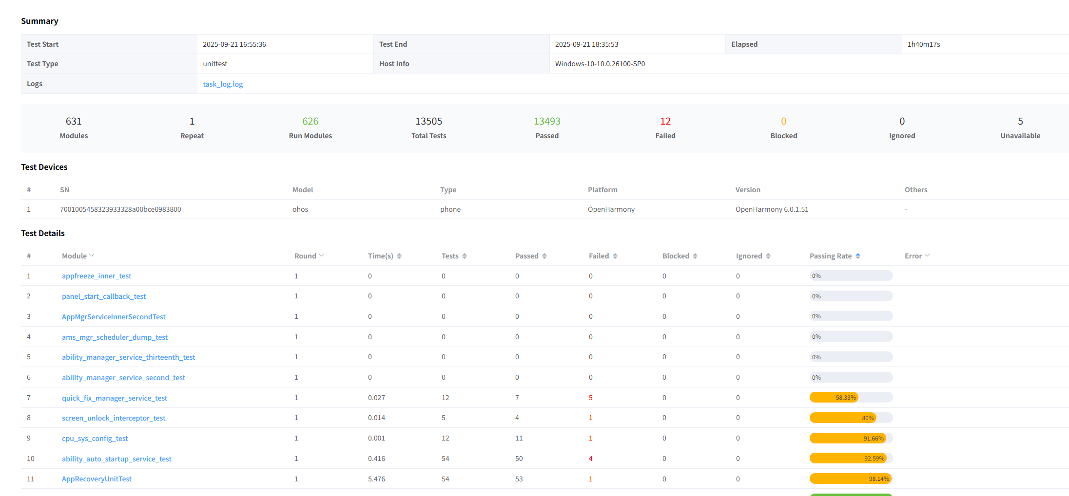Sort by Passing Rate column icon
1069x496 pixels.
click(858, 256)
